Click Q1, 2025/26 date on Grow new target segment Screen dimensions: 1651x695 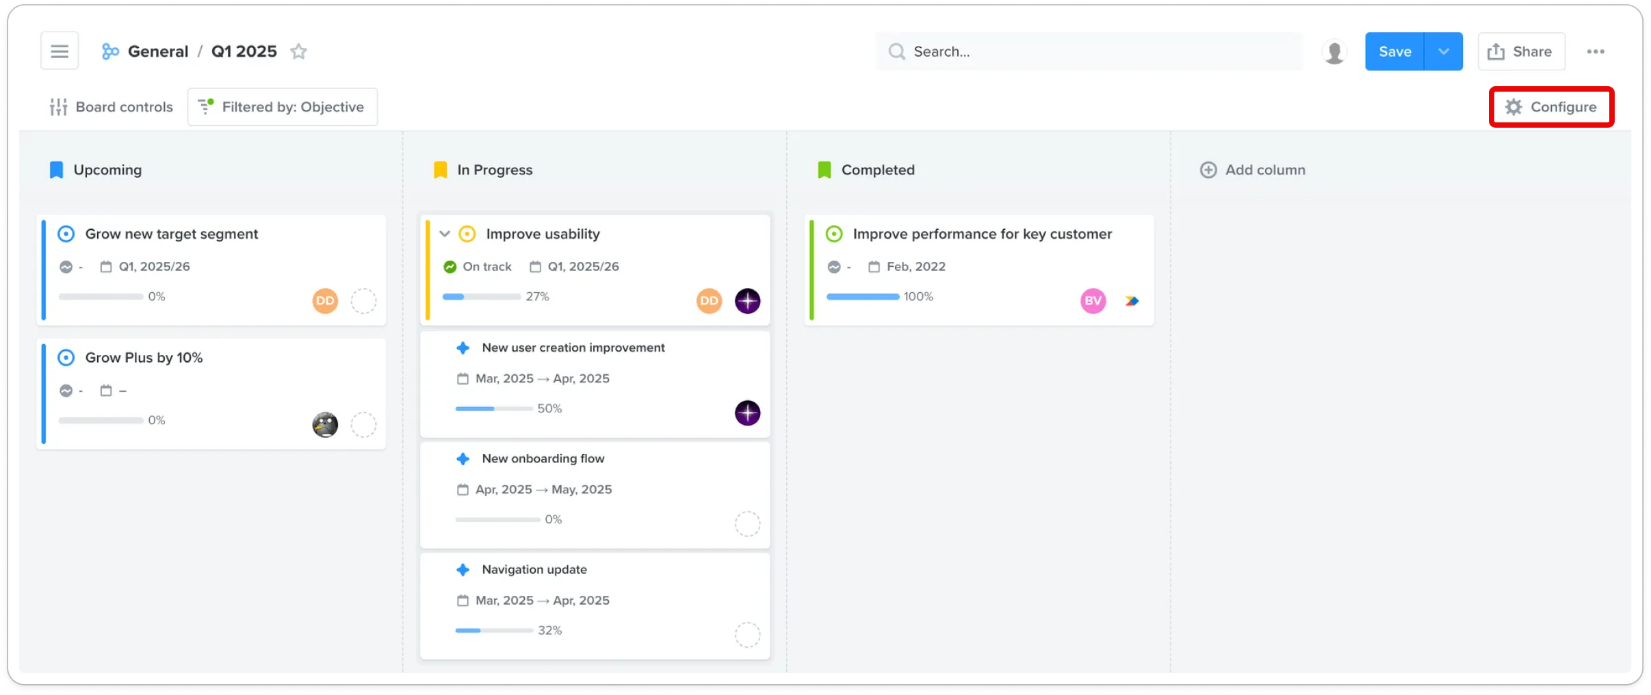pos(145,267)
